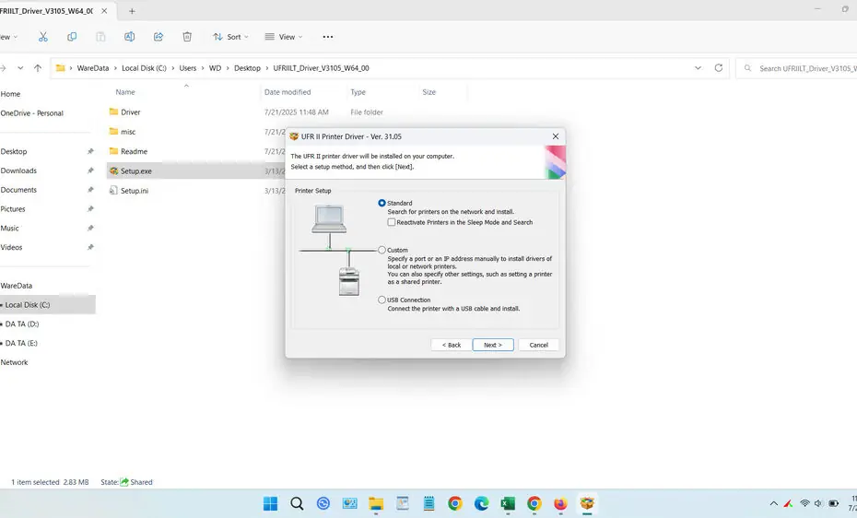Select OneDrive - Personal in navigation pane
The height and width of the screenshot is (518, 857).
[x=31, y=113]
